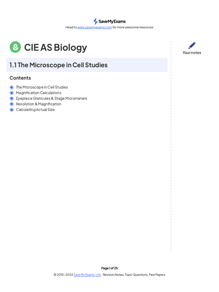Click the green biology flower icon
Viewport: 219px width, 292px height.
tap(15, 47)
